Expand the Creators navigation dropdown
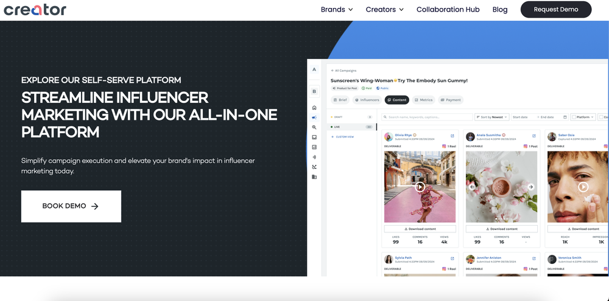Screen dimensions: 609x301 tap(384, 9)
